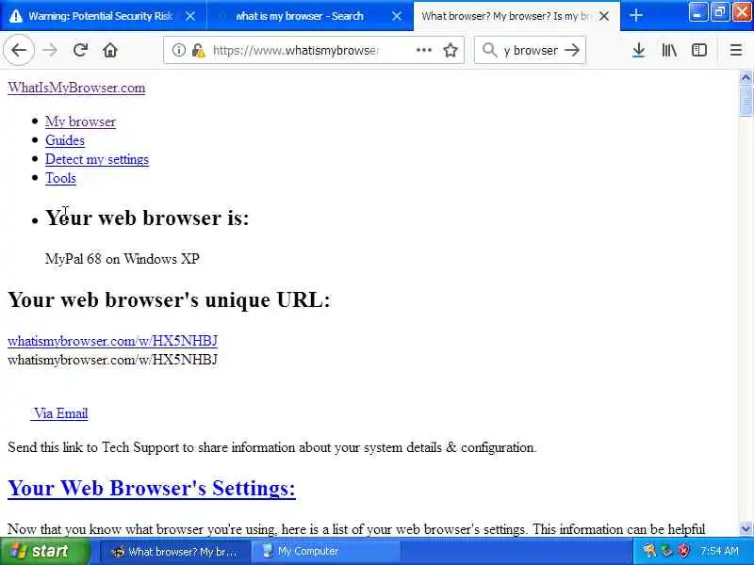The width and height of the screenshot is (754, 565).
Task: Open 'Your Web Browser's Settings:' heading link
Action: pyautogui.click(x=152, y=488)
